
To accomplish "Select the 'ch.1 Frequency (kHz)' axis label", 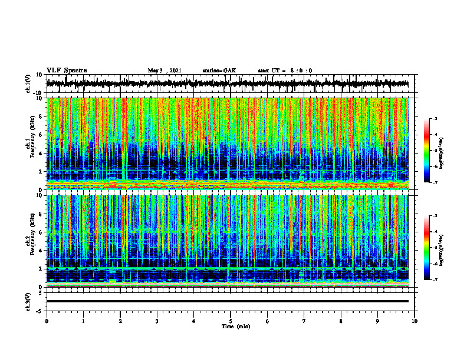I will click(x=31, y=137).
